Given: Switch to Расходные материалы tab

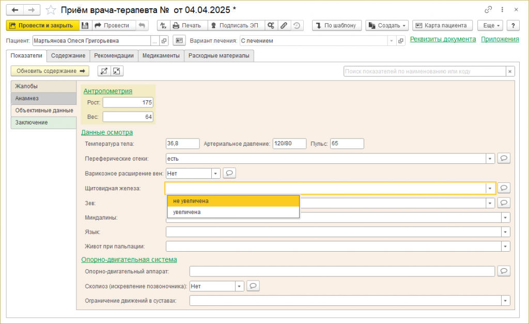Looking at the screenshot, I should coord(219,56).
